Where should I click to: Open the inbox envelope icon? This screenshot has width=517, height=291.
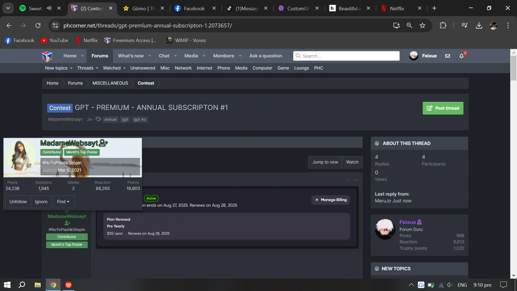coord(448,56)
